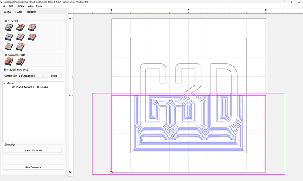Select the Texture toolpath icon
Screen dimensions: 303x181
tap(32, 37)
